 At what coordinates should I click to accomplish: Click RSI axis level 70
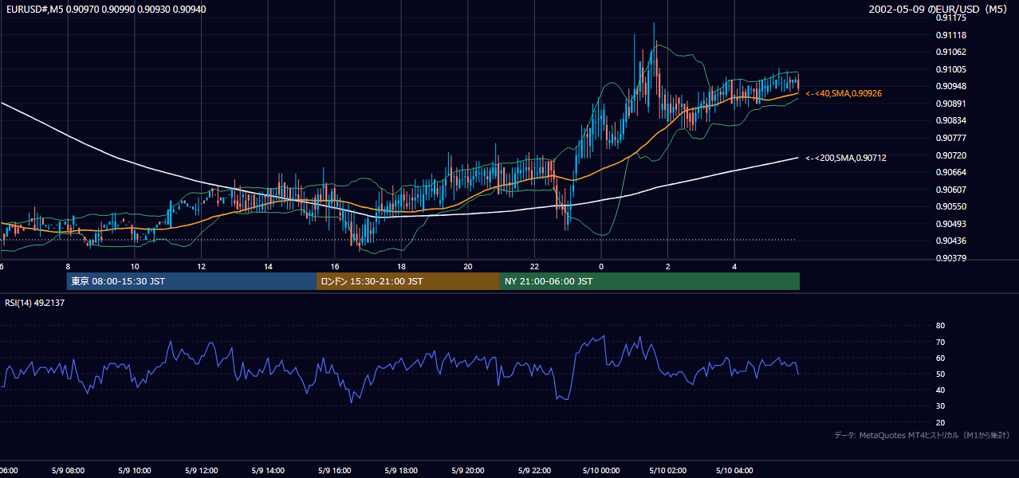[x=940, y=342]
